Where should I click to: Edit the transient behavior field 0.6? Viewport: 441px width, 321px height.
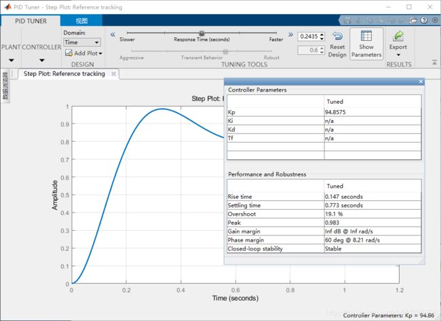[x=309, y=50]
